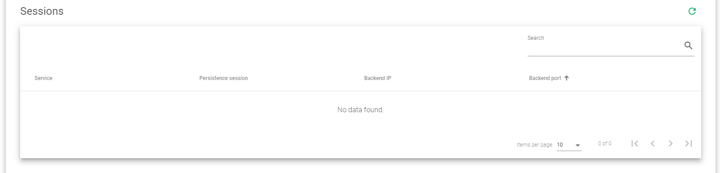Sort by the Service column
This screenshot has width=720, height=173.
[44, 78]
